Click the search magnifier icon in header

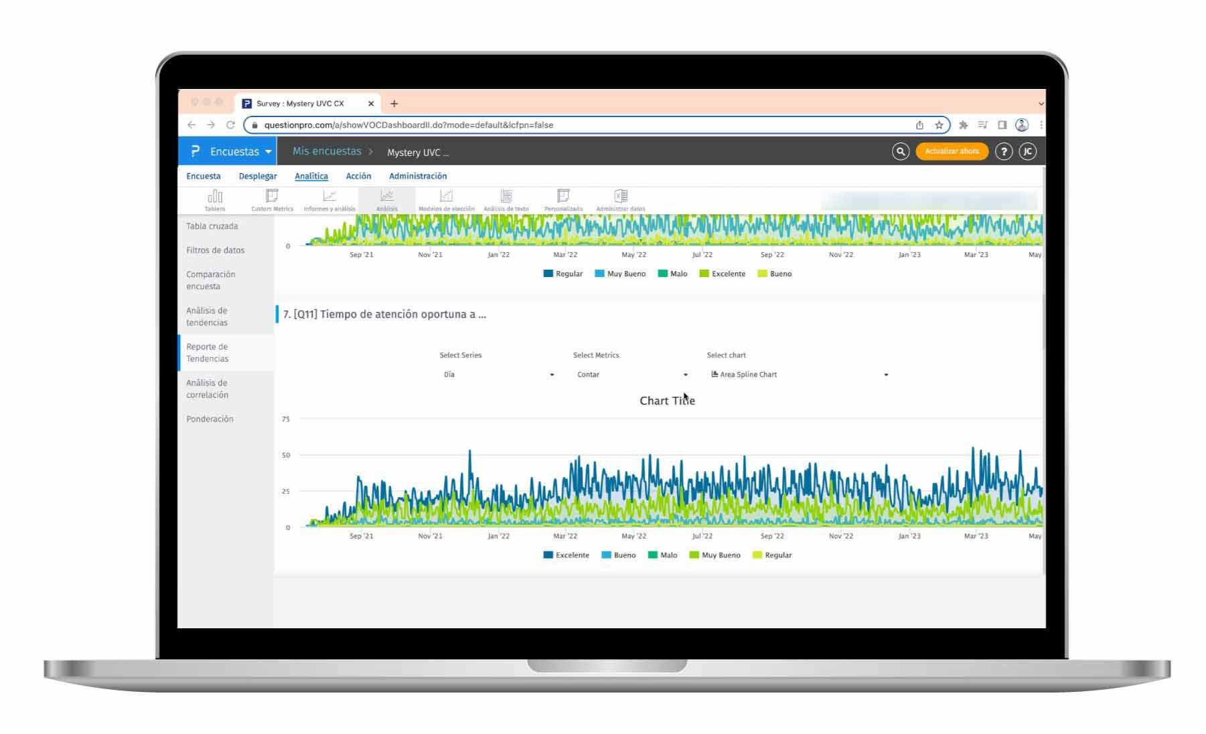pos(901,152)
